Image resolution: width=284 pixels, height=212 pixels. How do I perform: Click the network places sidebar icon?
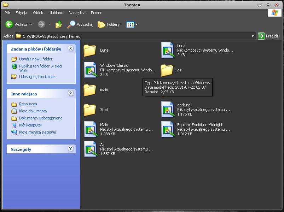tap(14, 132)
